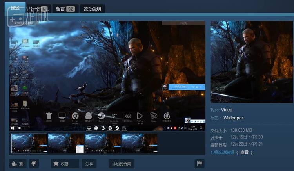Screen dimensions: 294x171
Task: Click the thumbs-up 赞 button
Action: pyautogui.click(x=18, y=164)
